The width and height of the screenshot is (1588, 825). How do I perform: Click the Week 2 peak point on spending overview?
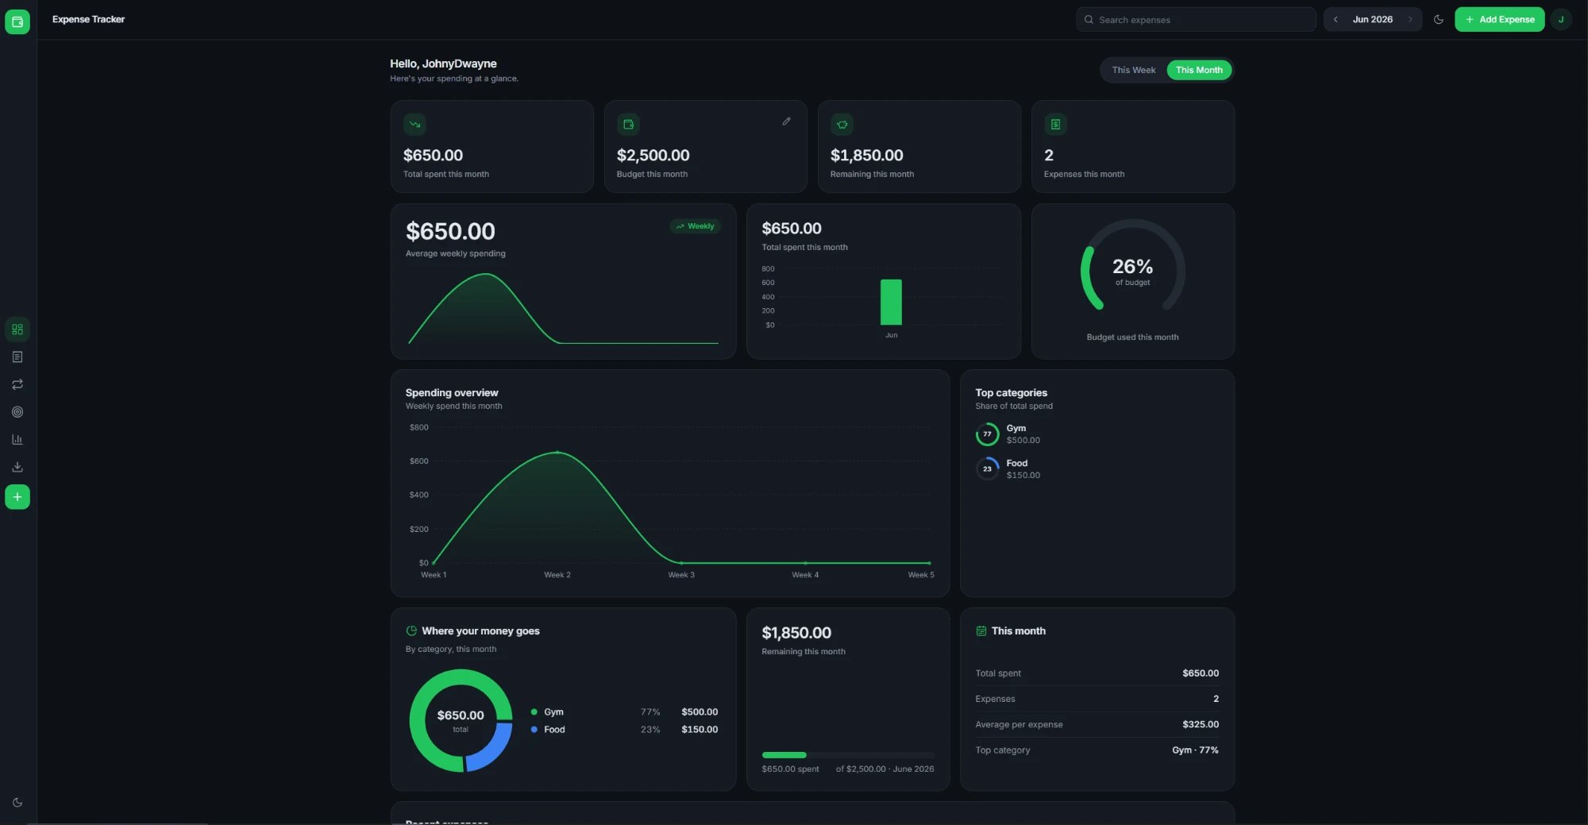click(557, 453)
